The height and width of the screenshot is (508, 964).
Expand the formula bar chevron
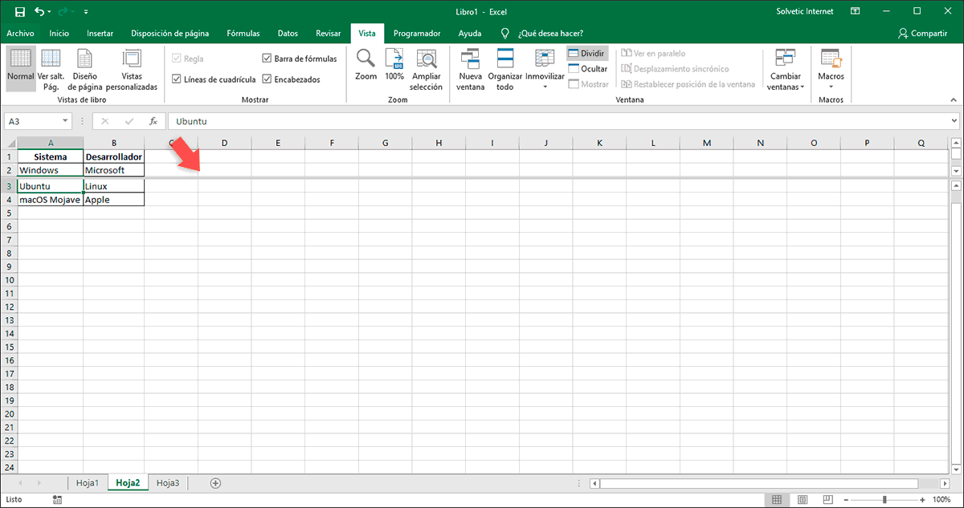click(x=954, y=121)
